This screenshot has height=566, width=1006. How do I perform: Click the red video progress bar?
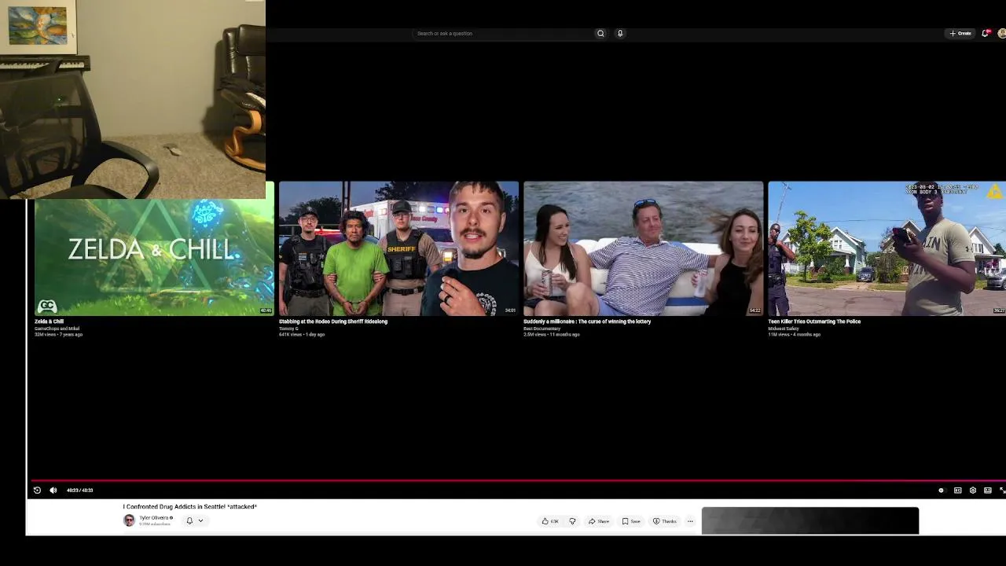(x=519, y=480)
